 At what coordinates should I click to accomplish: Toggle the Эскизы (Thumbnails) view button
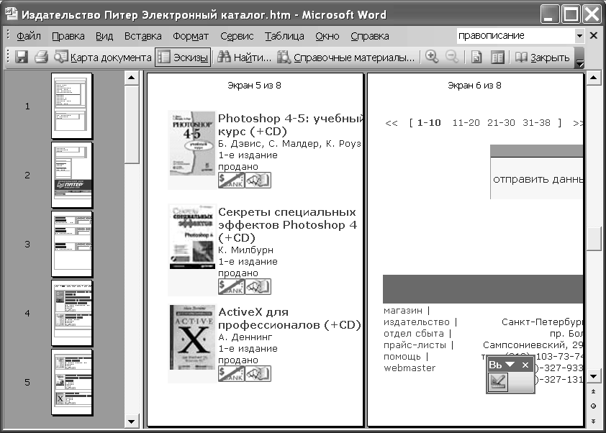coord(183,58)
